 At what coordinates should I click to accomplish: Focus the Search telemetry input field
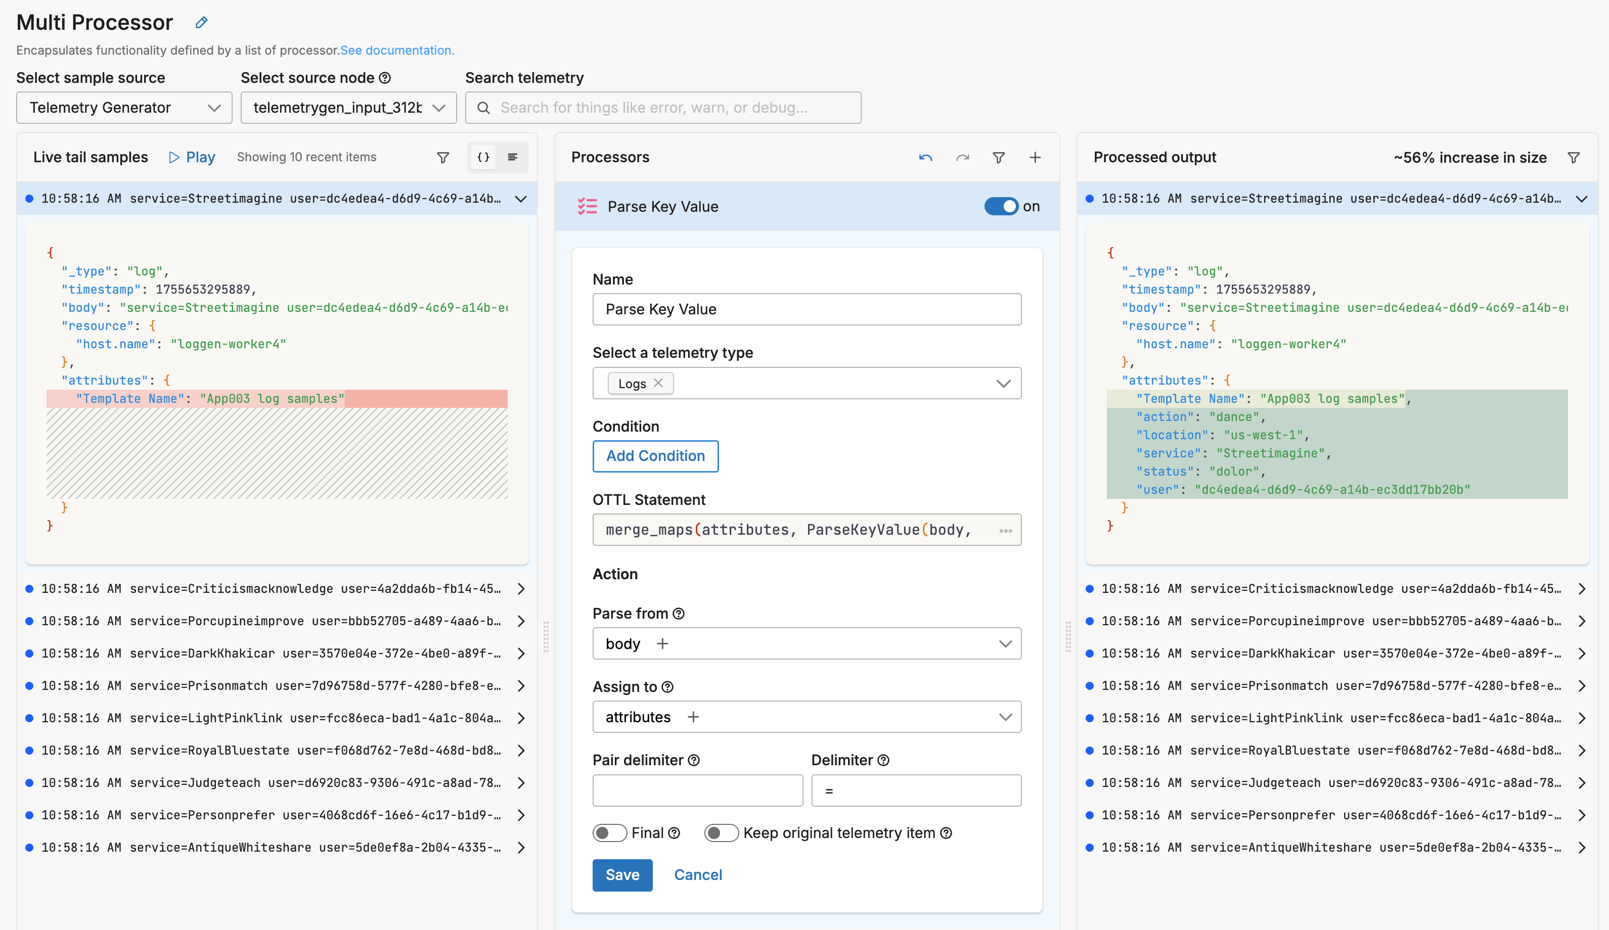[663, 107]
